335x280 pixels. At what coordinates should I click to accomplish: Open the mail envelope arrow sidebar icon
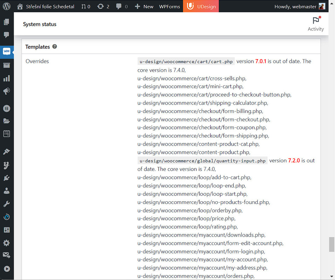7,255
